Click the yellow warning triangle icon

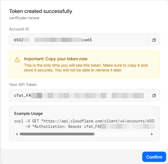17,59
